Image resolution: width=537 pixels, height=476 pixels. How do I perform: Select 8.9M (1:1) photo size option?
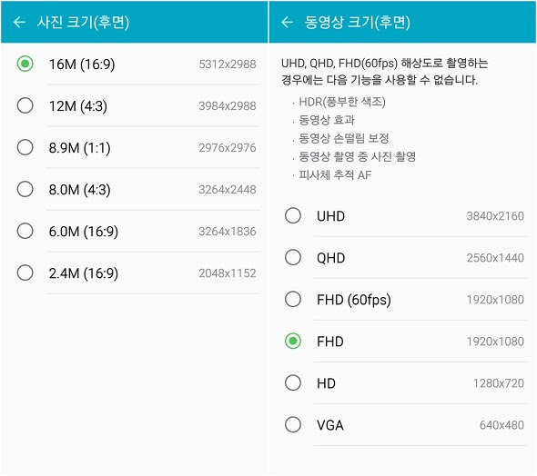[x=25, y=148]
